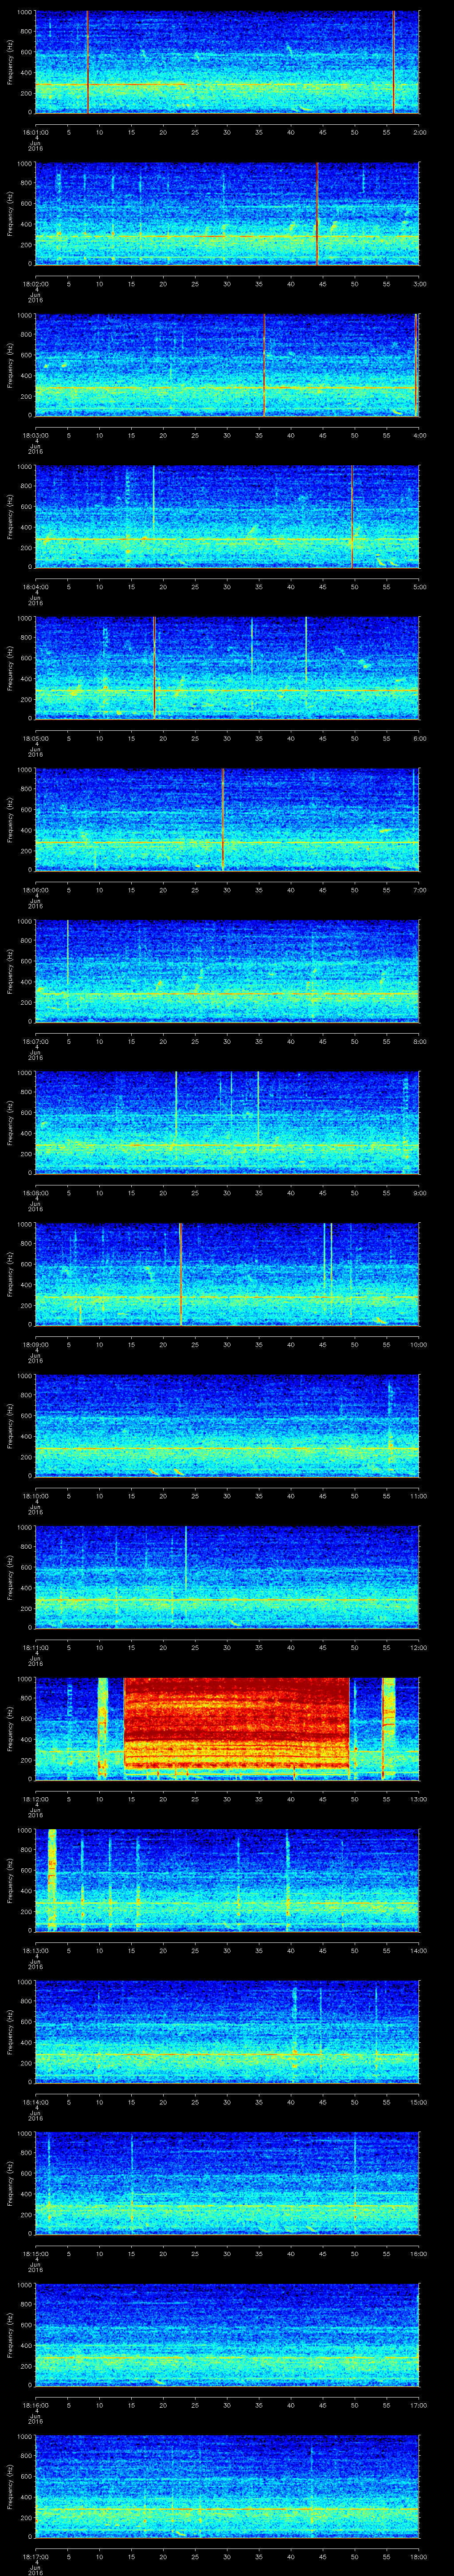
Task: Open the 18:10:00 spectrogram panel
Action: pos(227,1426)
